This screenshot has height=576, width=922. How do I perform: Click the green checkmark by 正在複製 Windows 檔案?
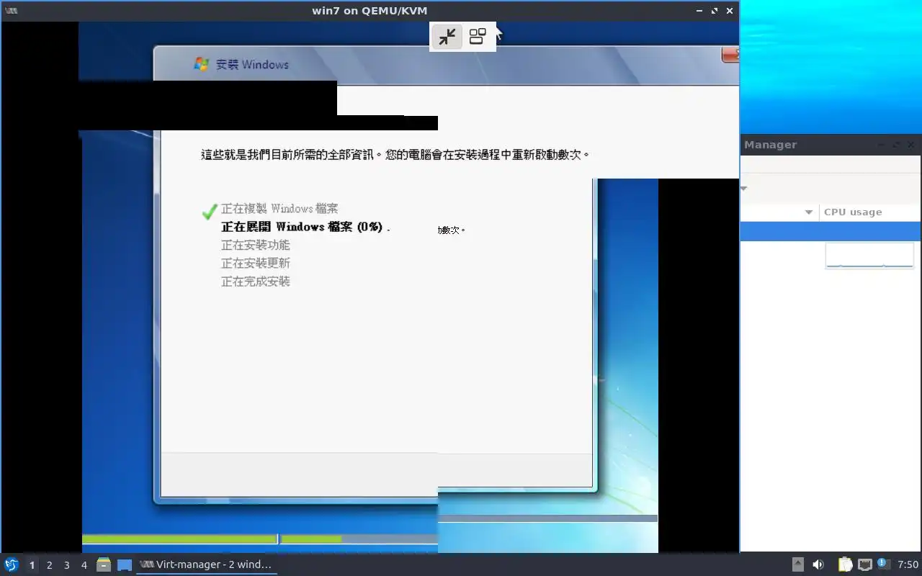(x=210, y=211)
